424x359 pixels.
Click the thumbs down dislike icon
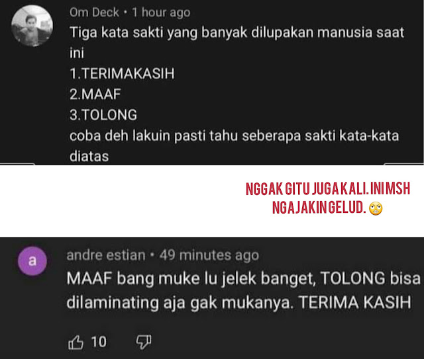[x=144, y=342]
